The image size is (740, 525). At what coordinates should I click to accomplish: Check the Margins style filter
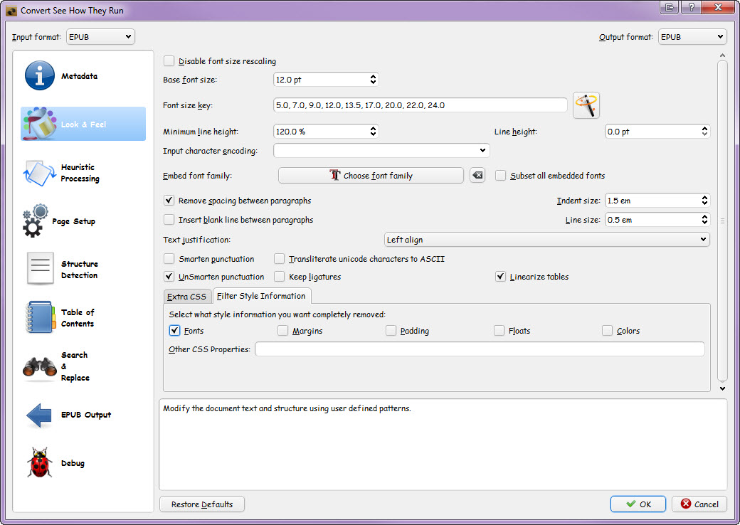[282, 331]
